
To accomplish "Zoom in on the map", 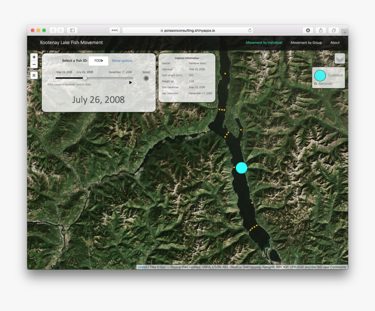I will point(34,57).
